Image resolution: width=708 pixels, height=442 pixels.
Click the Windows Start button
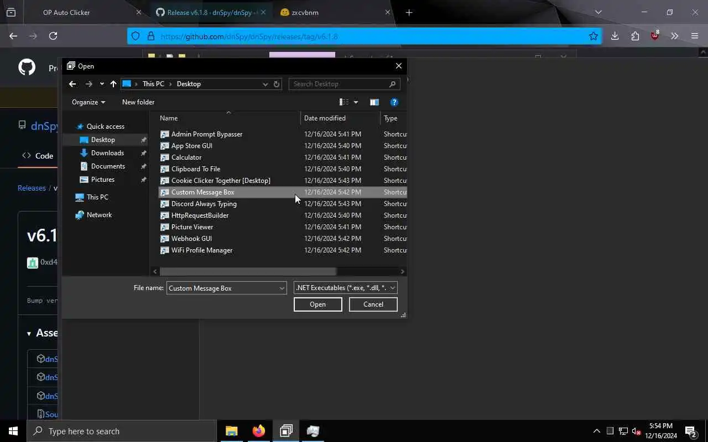(13, 431)
